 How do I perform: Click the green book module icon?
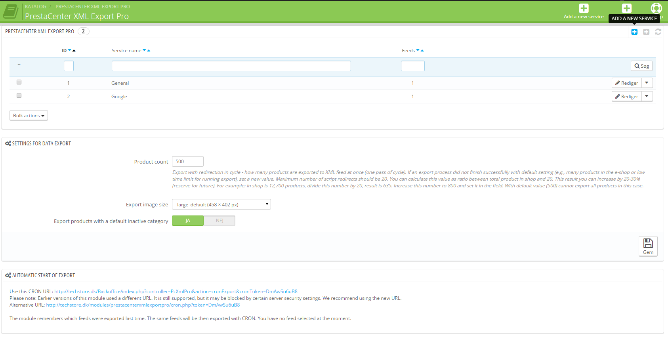coord(11,11)
